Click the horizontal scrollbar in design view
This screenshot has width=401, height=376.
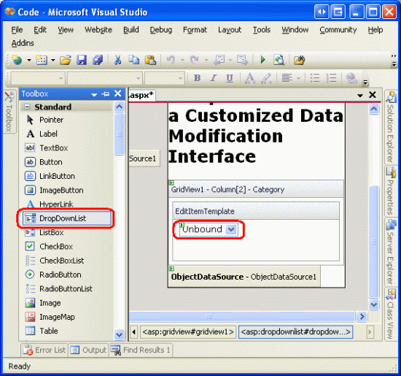[241, 317]
